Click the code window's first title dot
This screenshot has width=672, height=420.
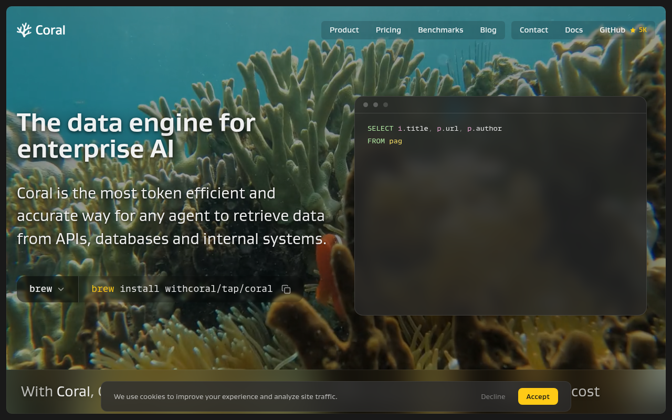365,104
